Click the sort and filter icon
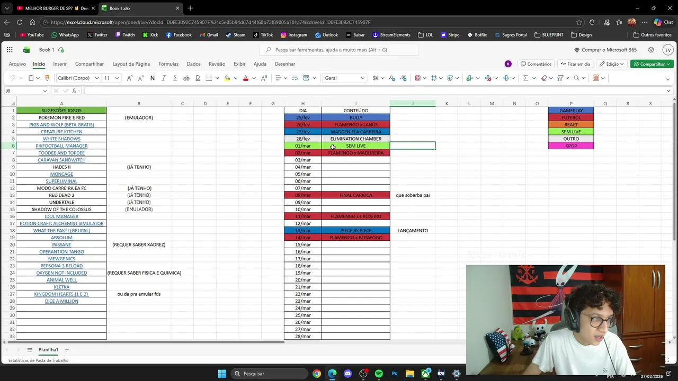 click(560, 78)
